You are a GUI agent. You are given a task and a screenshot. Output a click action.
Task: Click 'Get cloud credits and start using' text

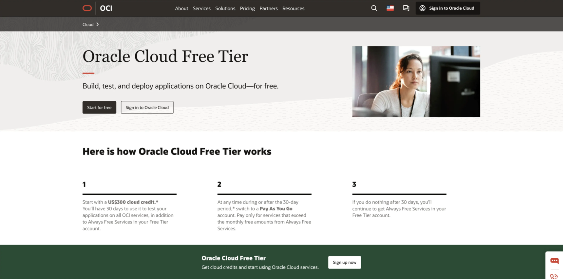tap(260, 267)
